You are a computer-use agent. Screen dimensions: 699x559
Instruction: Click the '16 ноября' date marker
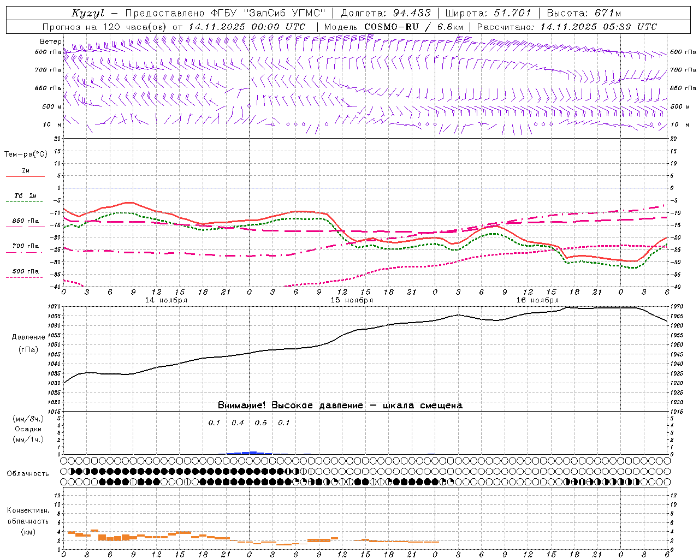[x=537, y=300]
